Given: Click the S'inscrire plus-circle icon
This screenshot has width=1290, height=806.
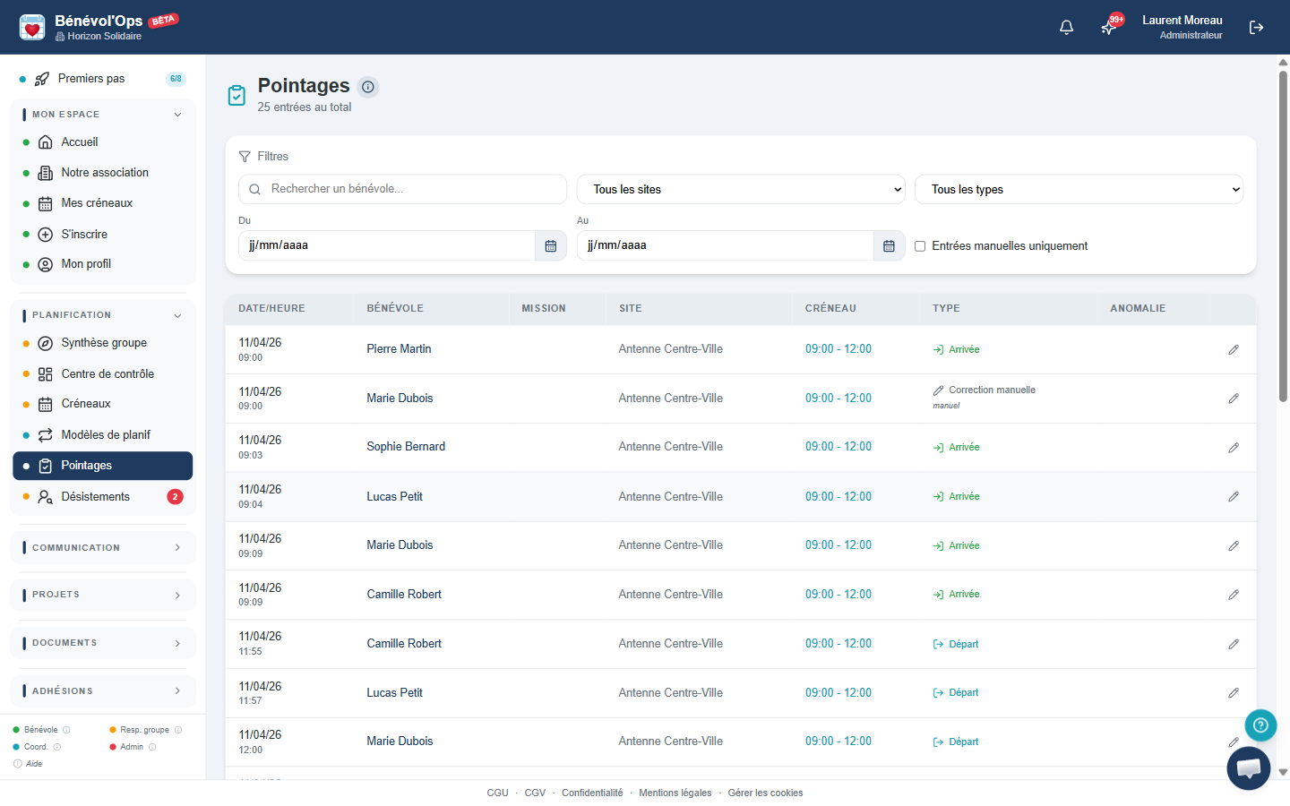Looking at the screenshot, I should pos(46,235).
